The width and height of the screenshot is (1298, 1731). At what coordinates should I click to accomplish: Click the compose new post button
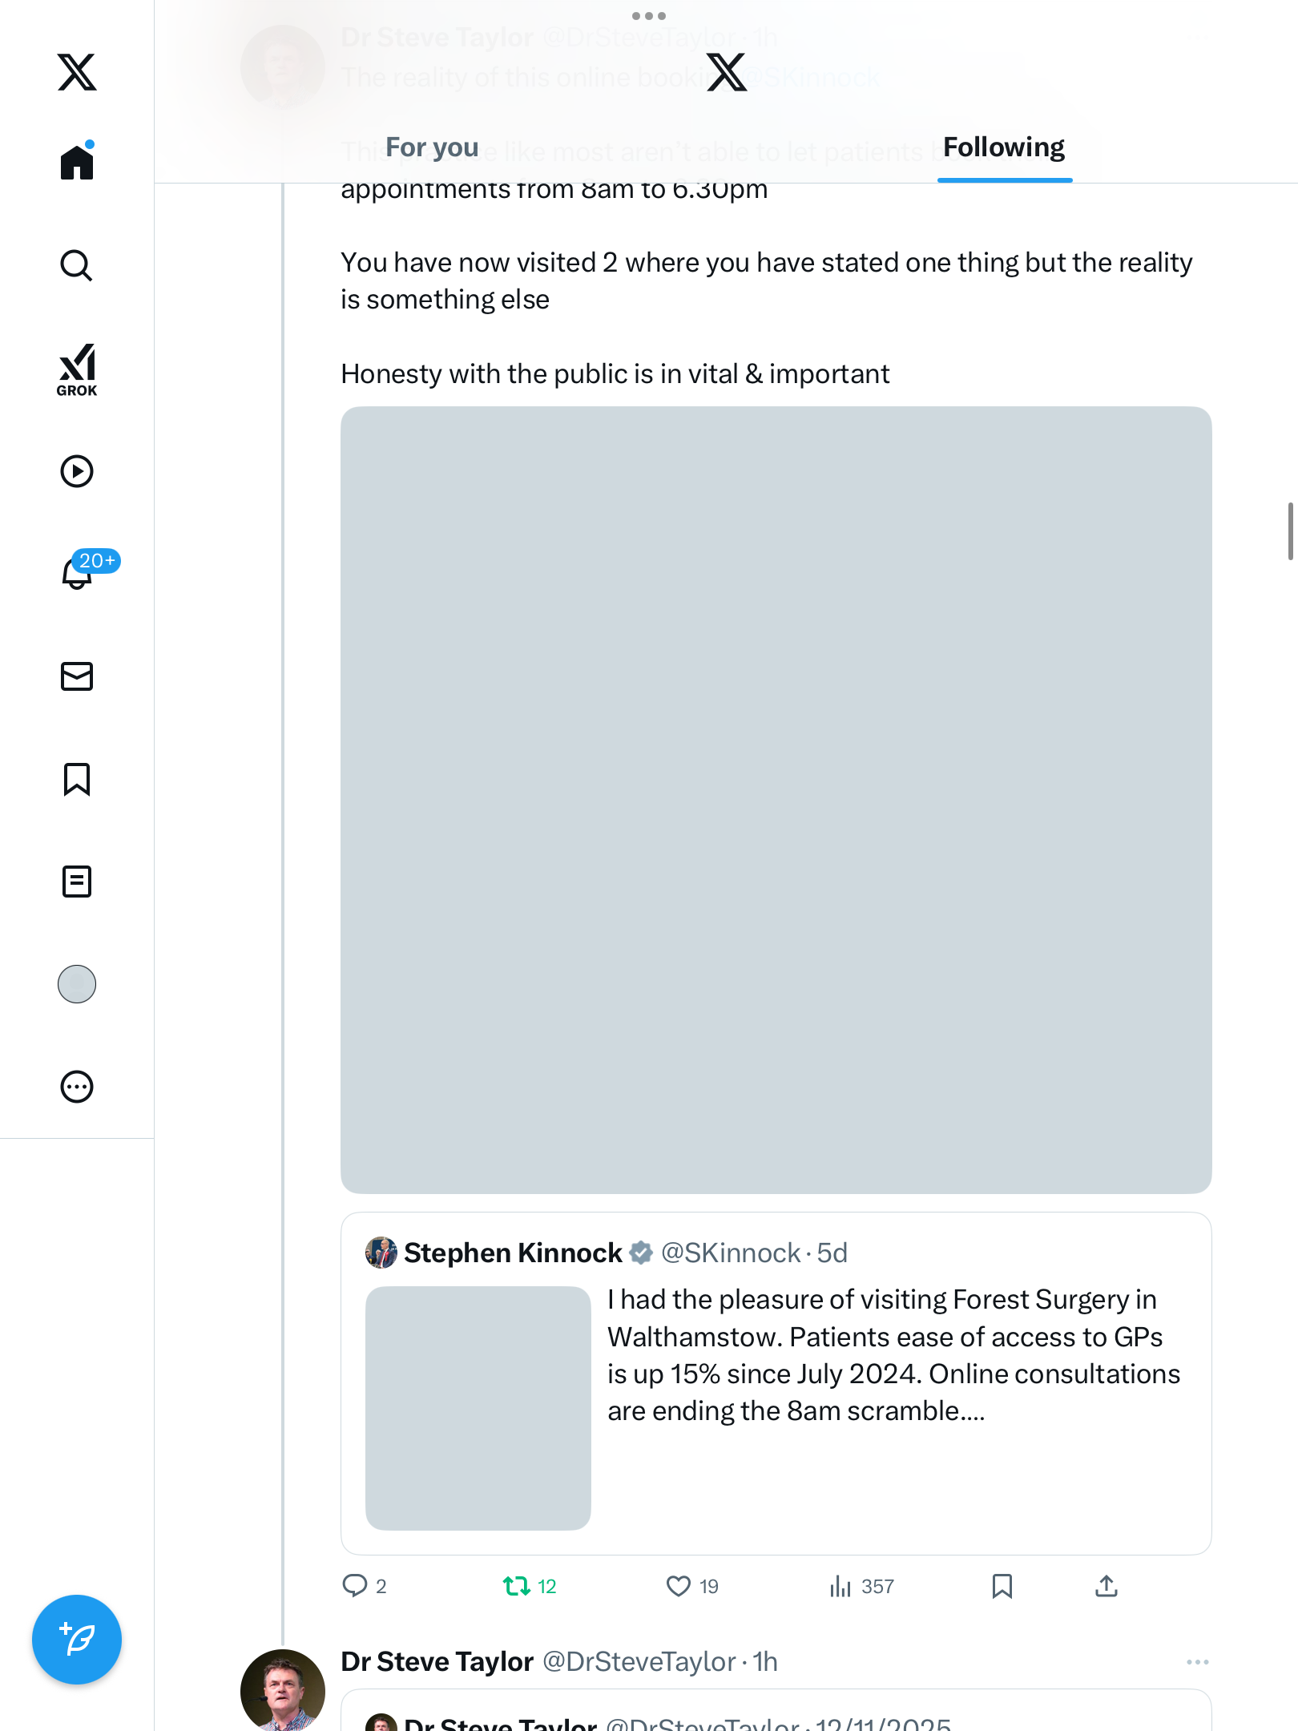click(x=77, y=1640)
